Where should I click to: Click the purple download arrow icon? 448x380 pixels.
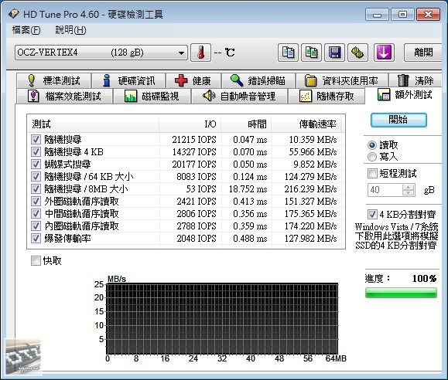coord(384,53)
